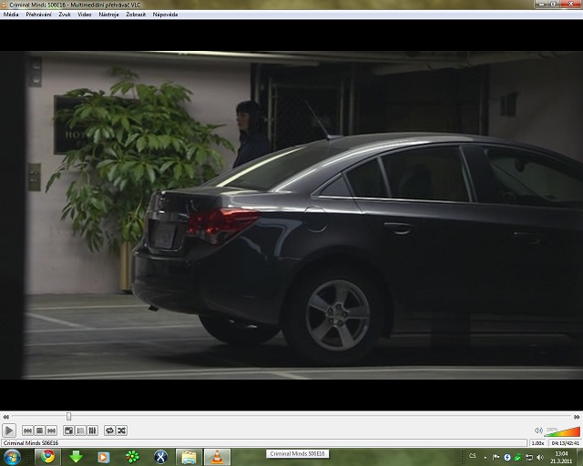The image size is (583, 466).
Task: Step forward with the faster arrows at seek bar right
Action: tap(577, 417)
